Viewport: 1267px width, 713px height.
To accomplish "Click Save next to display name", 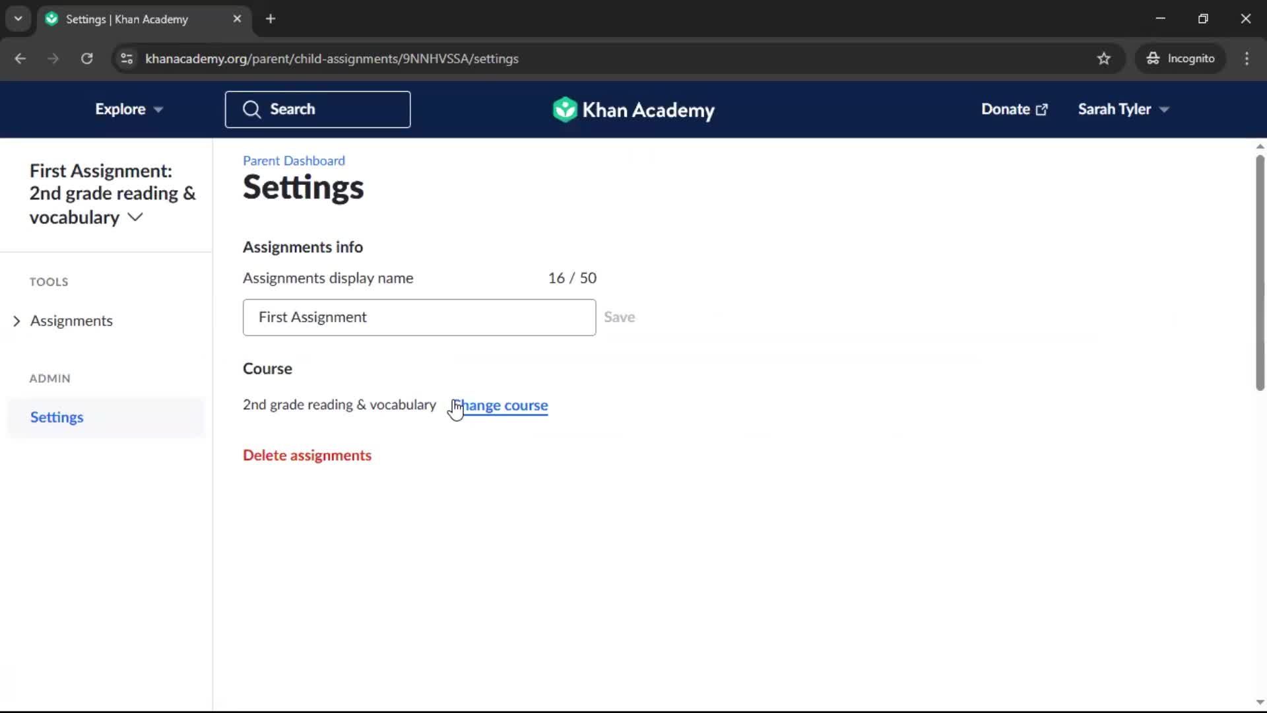I will click(x=620, y=318).
